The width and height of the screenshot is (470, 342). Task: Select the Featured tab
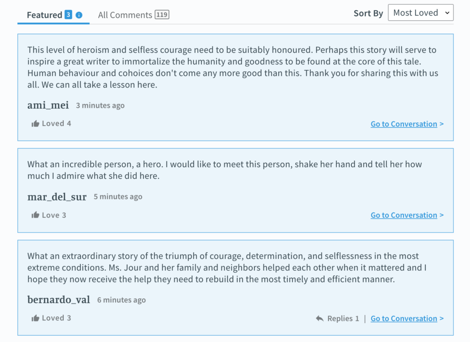tap(53, 15)
